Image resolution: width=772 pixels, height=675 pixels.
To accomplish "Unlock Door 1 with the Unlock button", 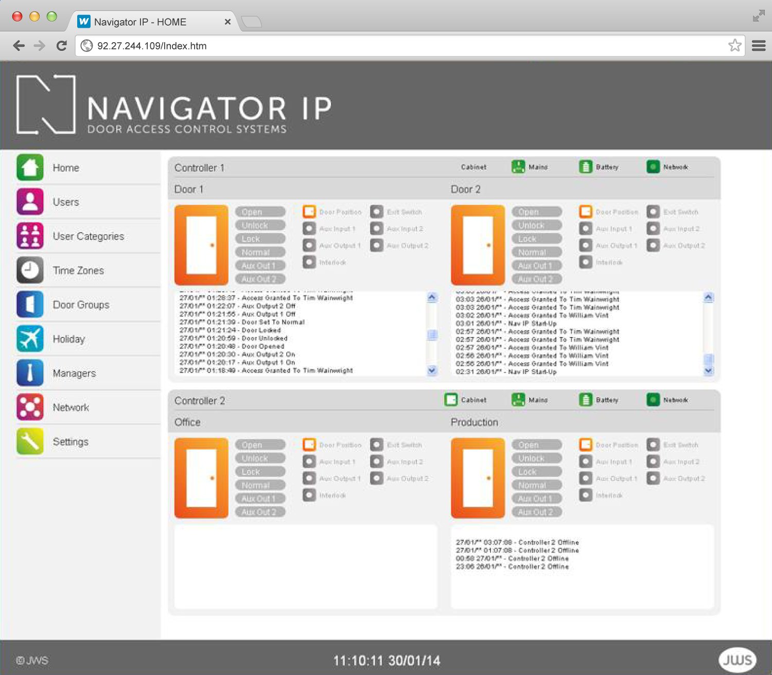I will [260, 225].
